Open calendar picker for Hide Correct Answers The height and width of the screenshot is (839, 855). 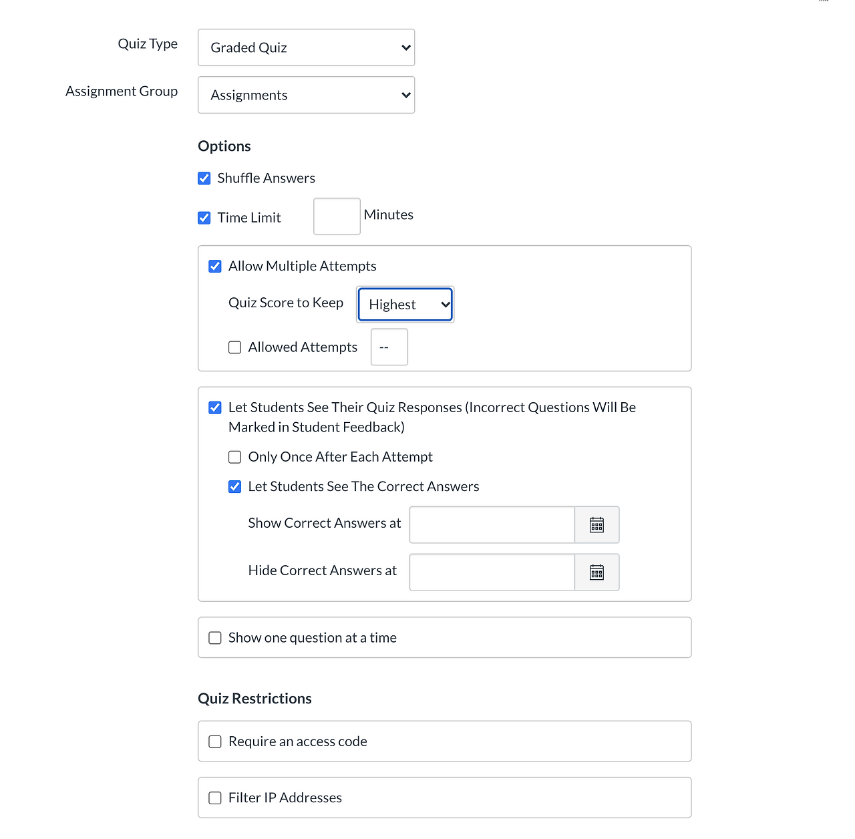tap(596, 572)
